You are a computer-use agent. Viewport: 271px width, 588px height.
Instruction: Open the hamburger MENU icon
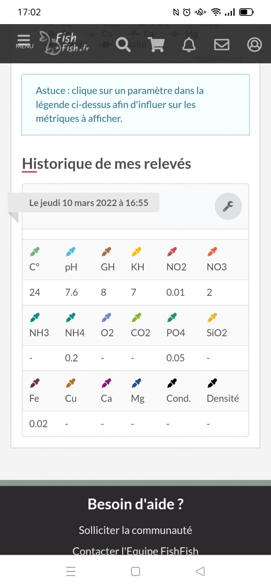[24, 41]
